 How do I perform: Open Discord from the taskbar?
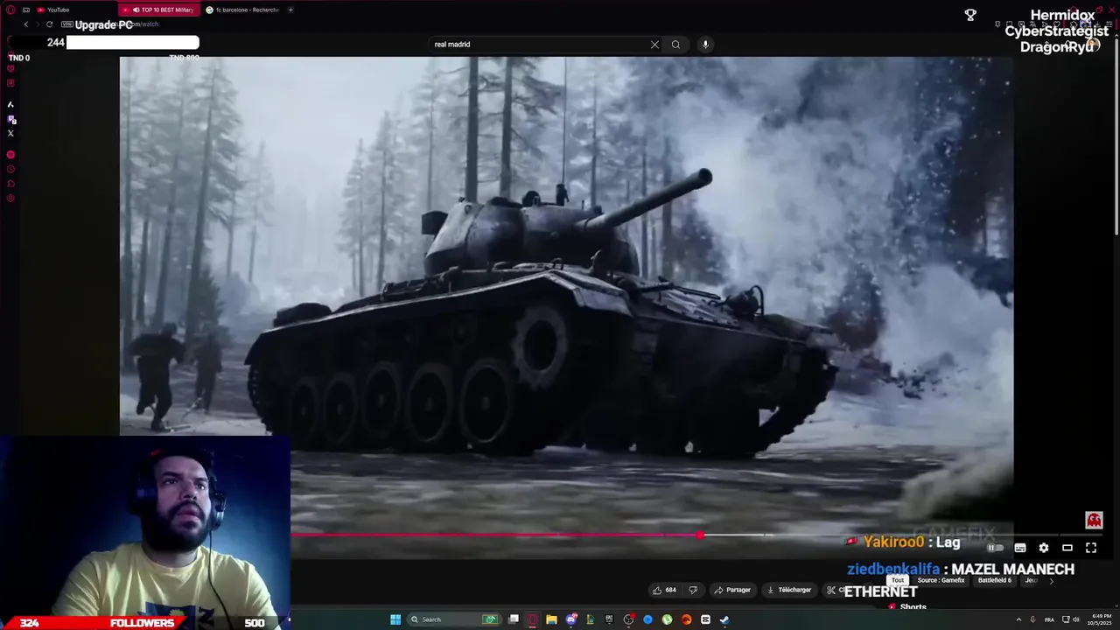coord(571,619)
